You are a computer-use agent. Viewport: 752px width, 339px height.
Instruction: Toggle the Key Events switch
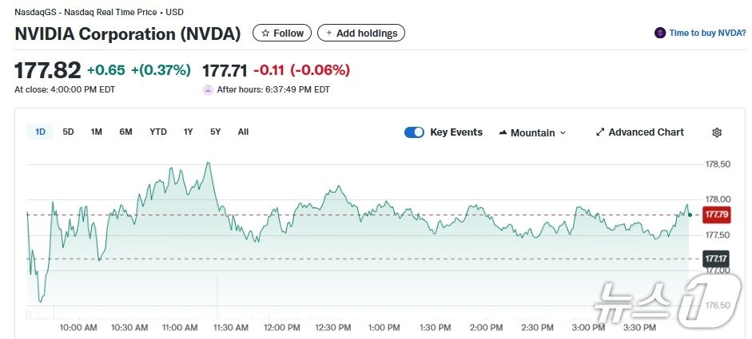(414, 132)
